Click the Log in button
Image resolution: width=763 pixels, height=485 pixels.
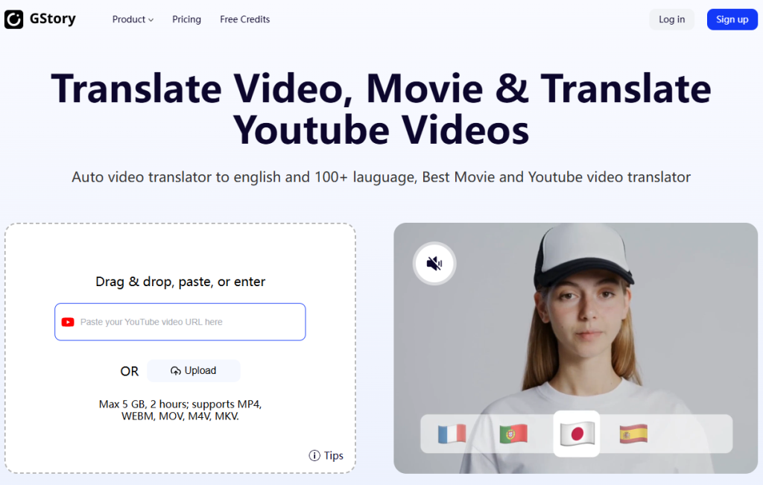pyautogui.click(x=671, y=19)
